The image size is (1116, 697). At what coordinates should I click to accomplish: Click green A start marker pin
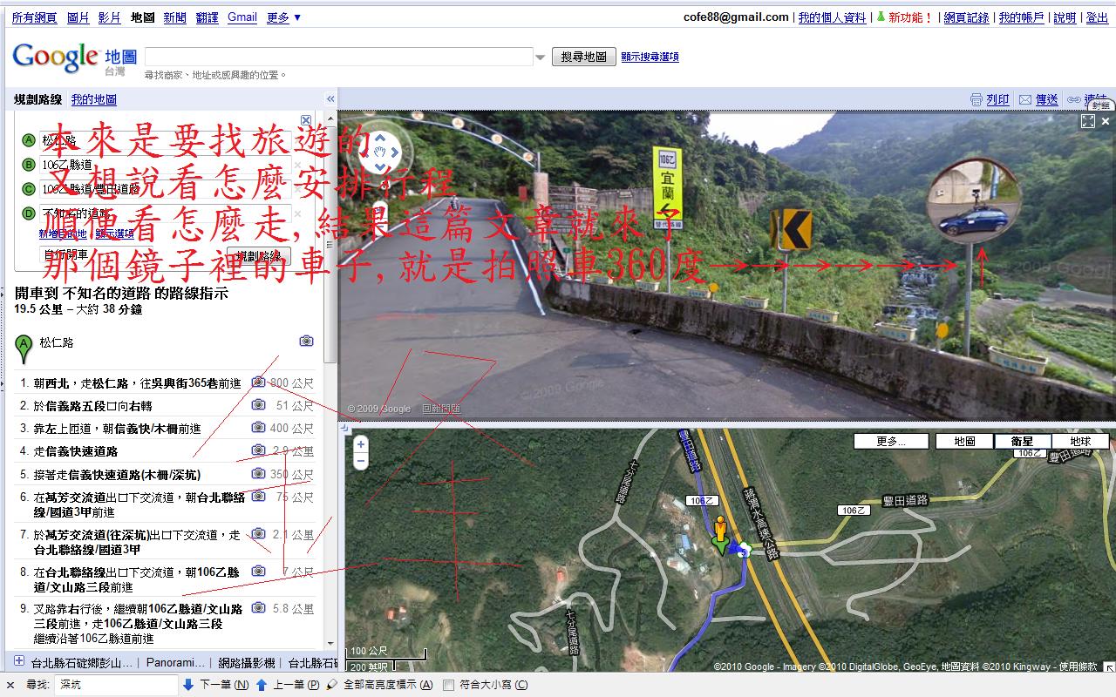24,348
